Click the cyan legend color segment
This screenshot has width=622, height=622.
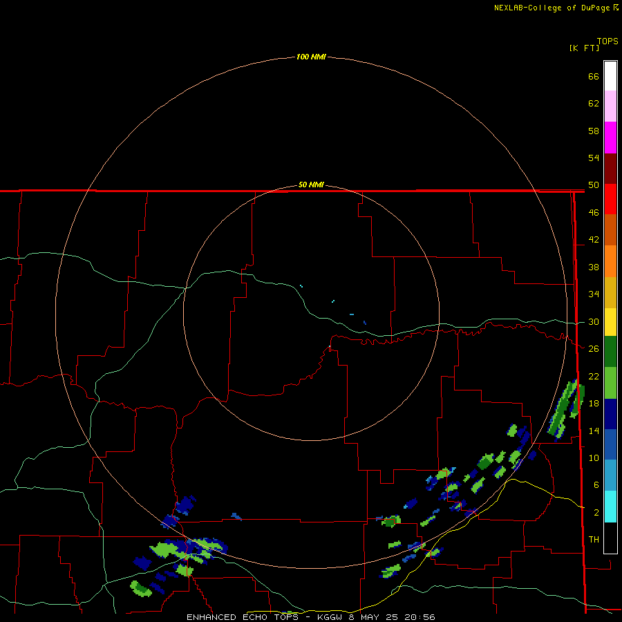[610, 507]
